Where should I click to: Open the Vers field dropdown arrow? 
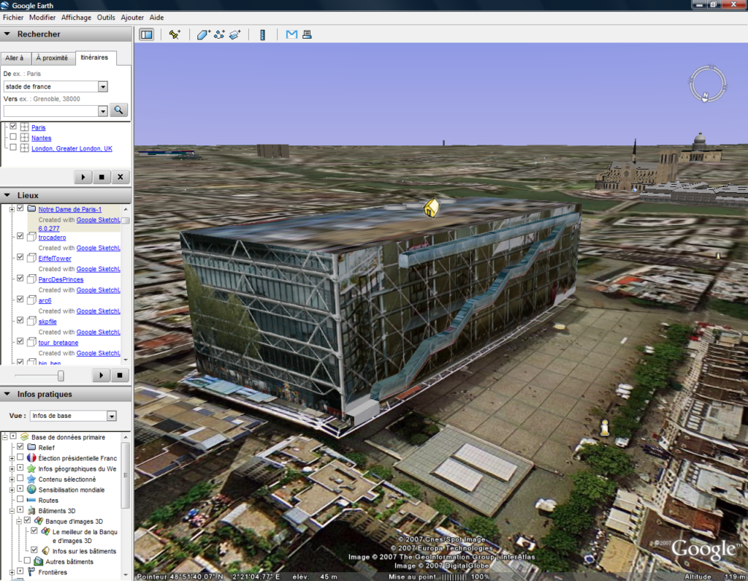click(102, 111)
